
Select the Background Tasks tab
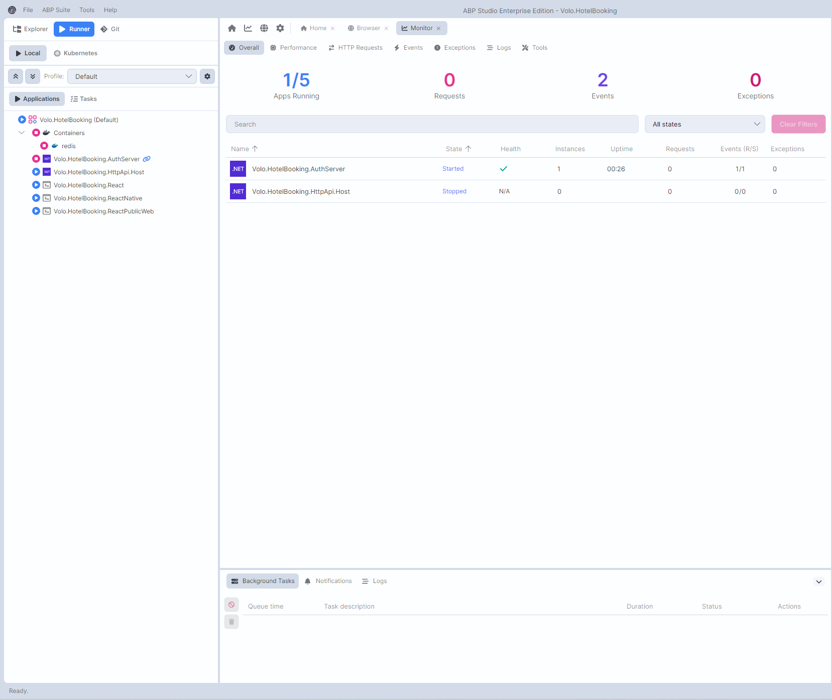(x=263, y=581)
